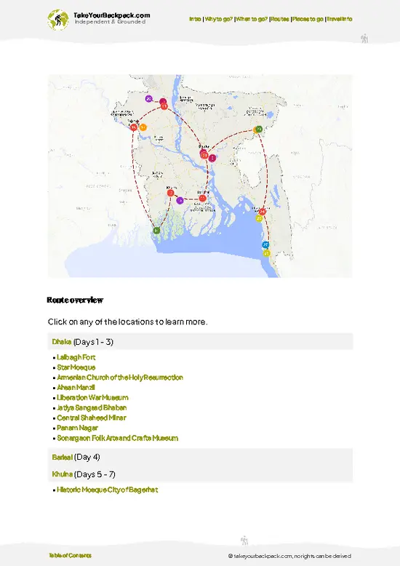Screen dimensions: 400x566
Task: Open the 'Why to go?' navigation link
Action: pos(219,19)
